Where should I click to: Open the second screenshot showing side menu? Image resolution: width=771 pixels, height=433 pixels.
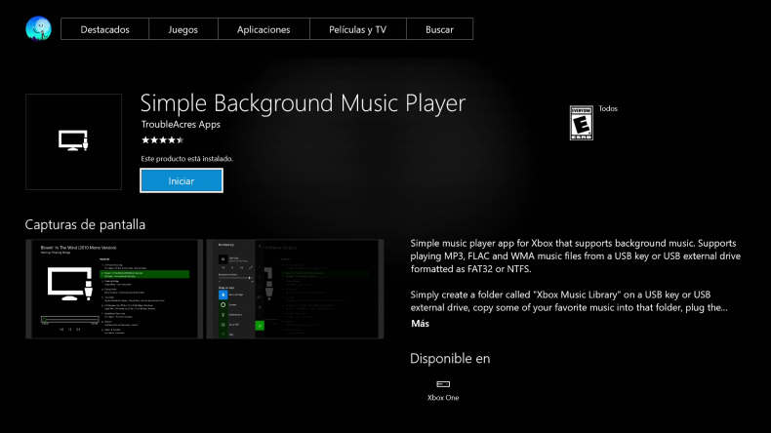pyautogui.click(x=295, y=289)
